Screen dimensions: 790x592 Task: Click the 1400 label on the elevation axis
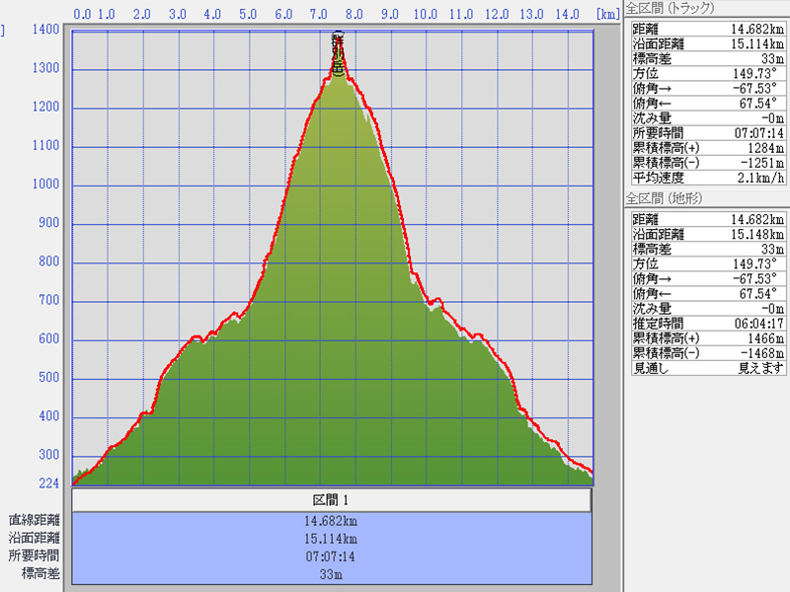pos(44,30)
